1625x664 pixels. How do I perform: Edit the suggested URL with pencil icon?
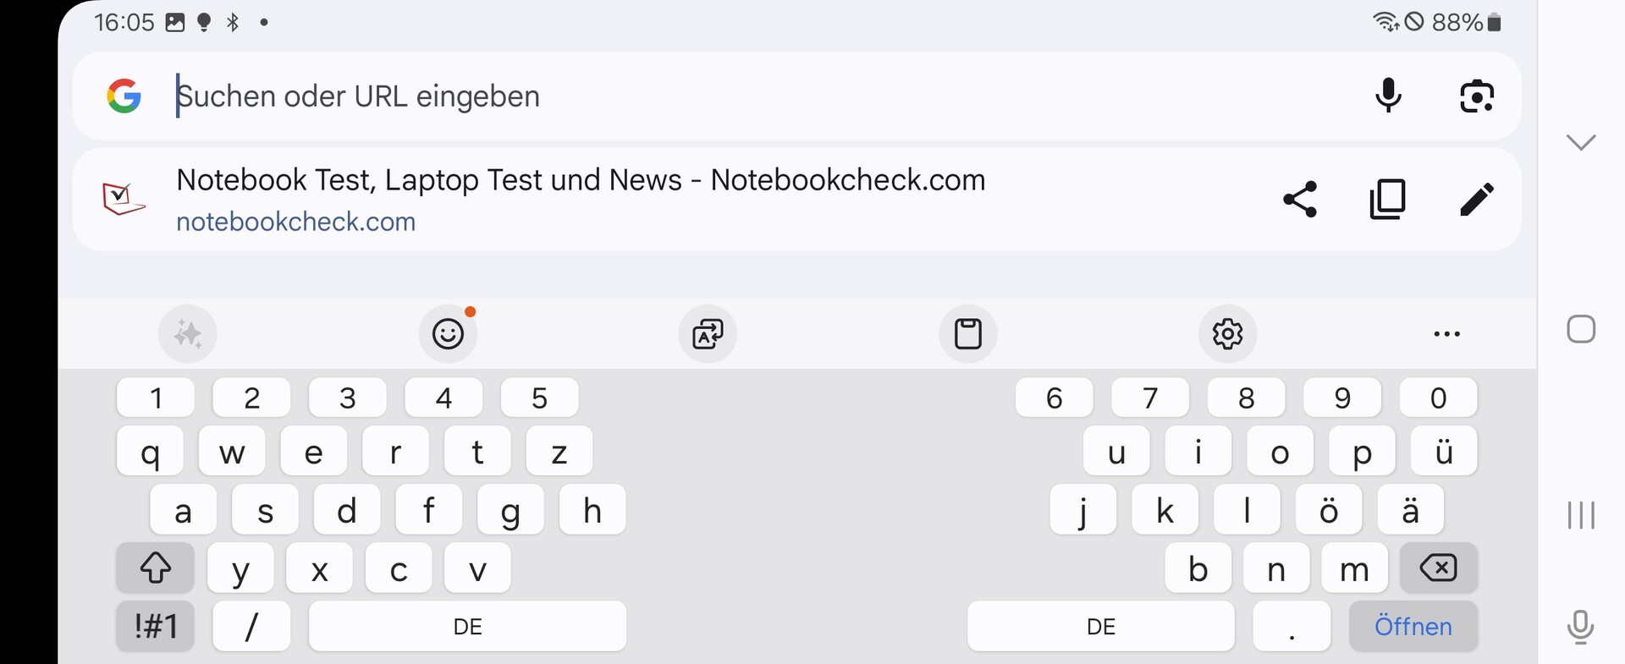click(x=1477, y=200)
